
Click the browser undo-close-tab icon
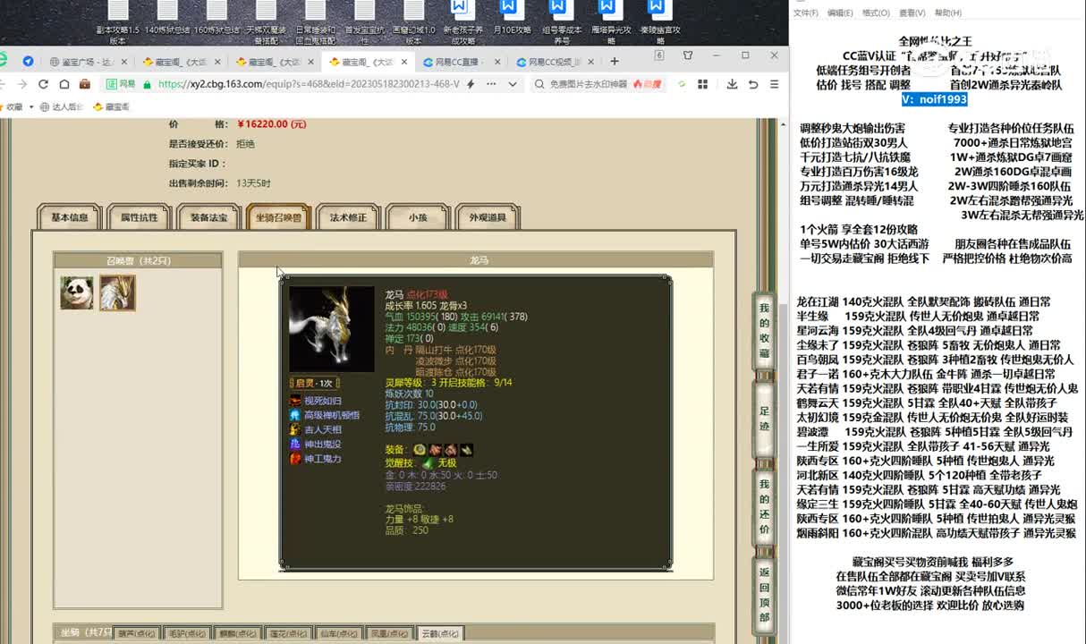click(x=753, y=84)
